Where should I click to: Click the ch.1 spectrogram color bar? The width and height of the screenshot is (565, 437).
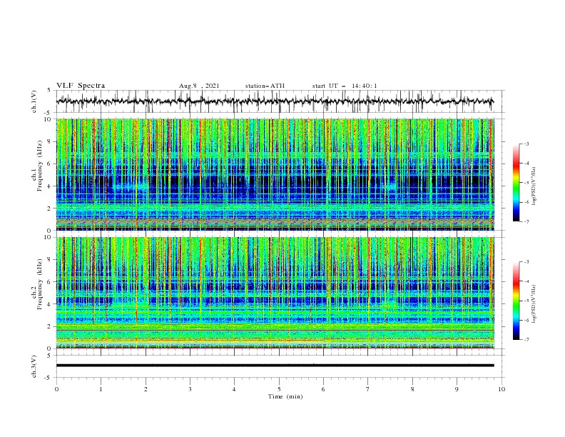click(516, 183)
